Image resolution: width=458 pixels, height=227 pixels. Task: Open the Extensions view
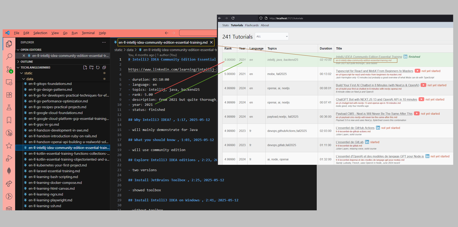point(9,95)
